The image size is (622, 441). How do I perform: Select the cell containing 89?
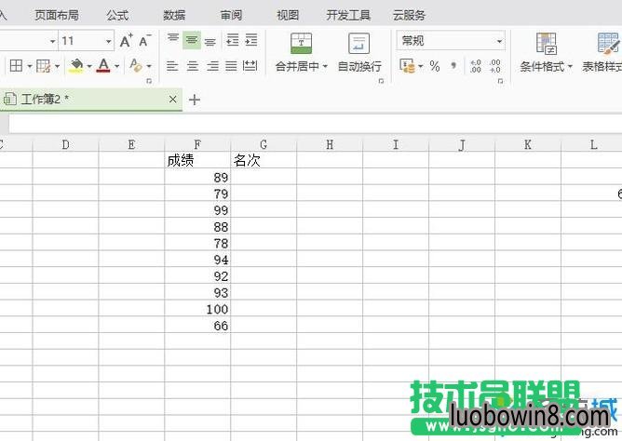pos(197,177)
